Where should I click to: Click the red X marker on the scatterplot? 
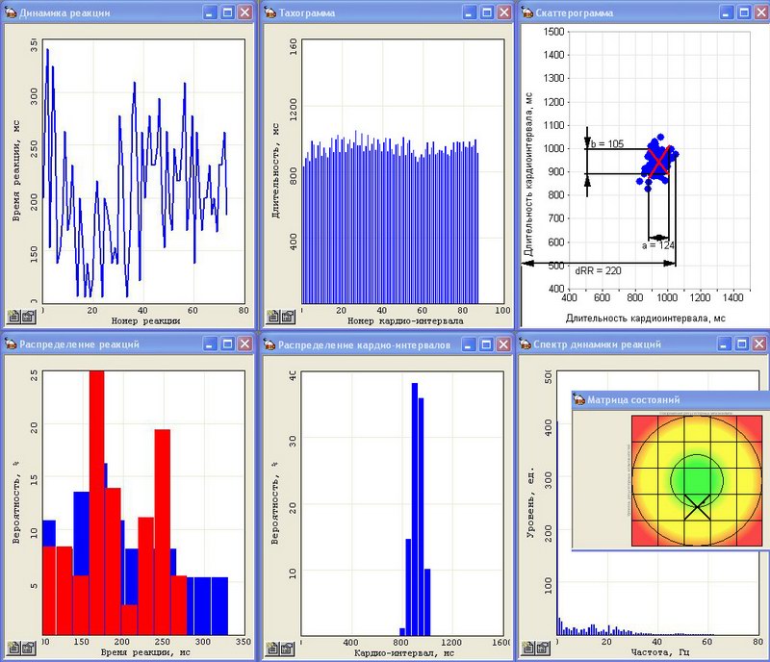[658, 162]
